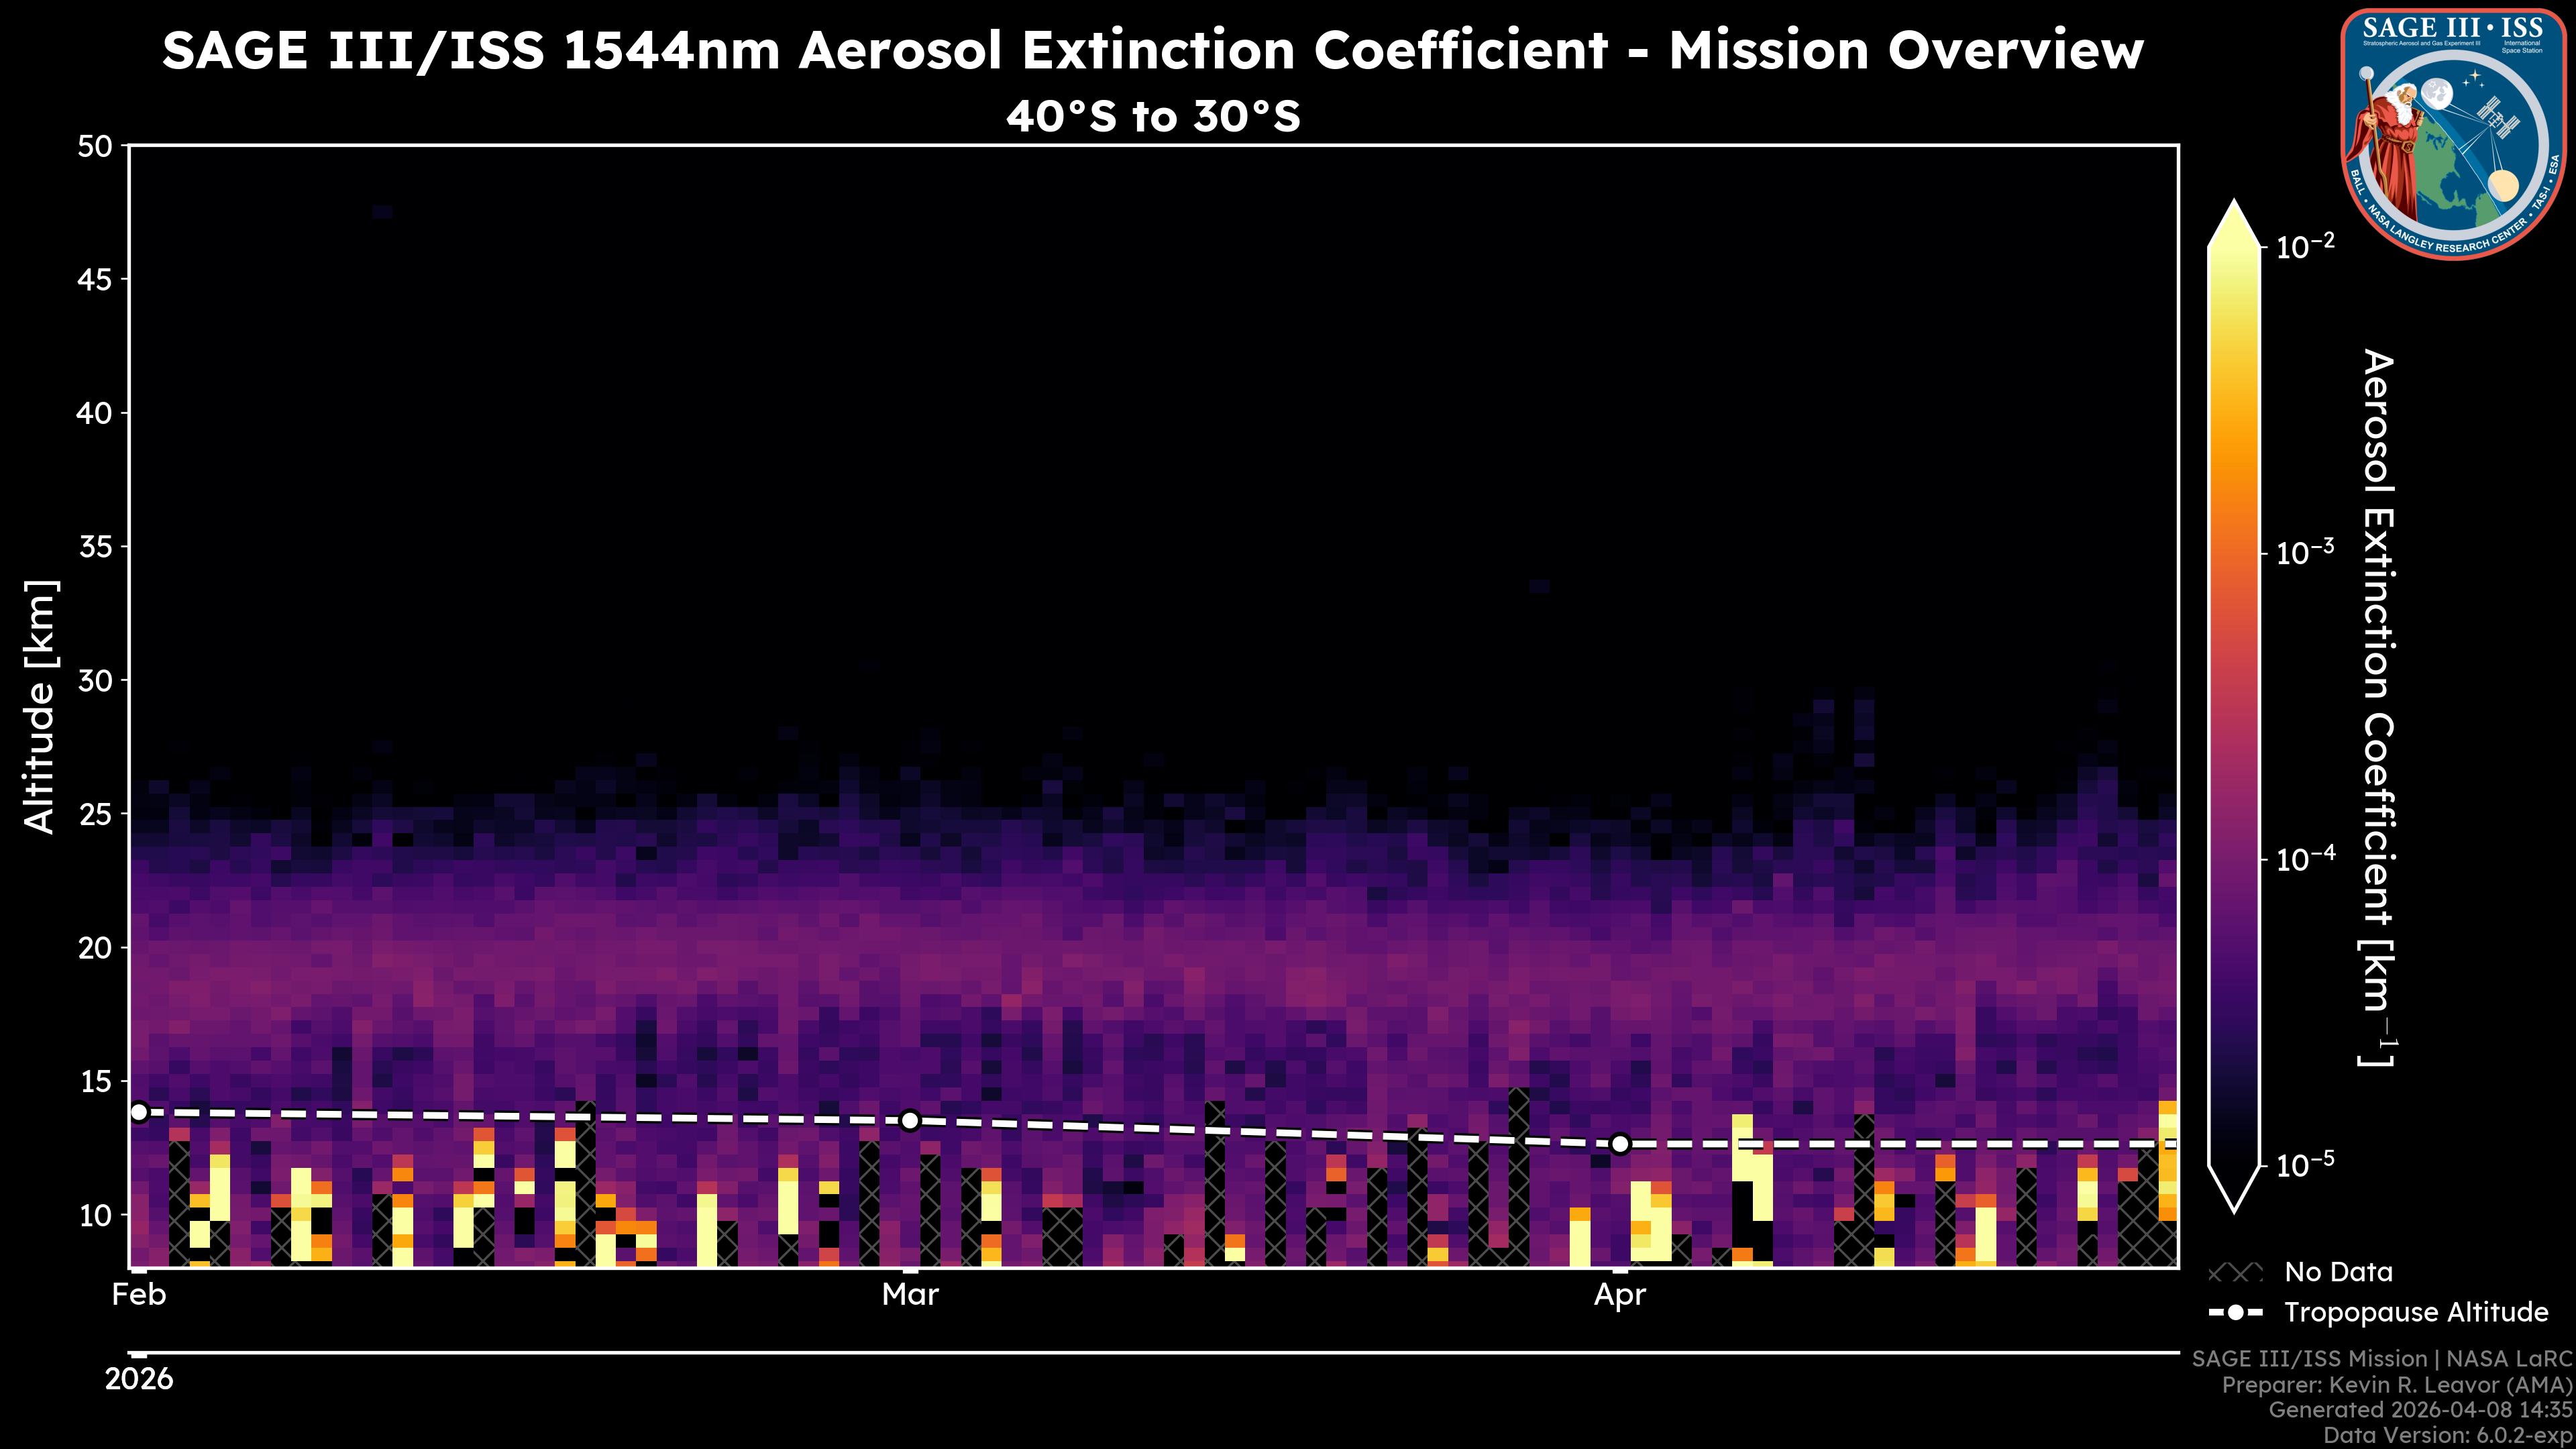Click the March tropopause marker dot
This screenshot has width=2576, height=1449.
[x=910, y=1121]
